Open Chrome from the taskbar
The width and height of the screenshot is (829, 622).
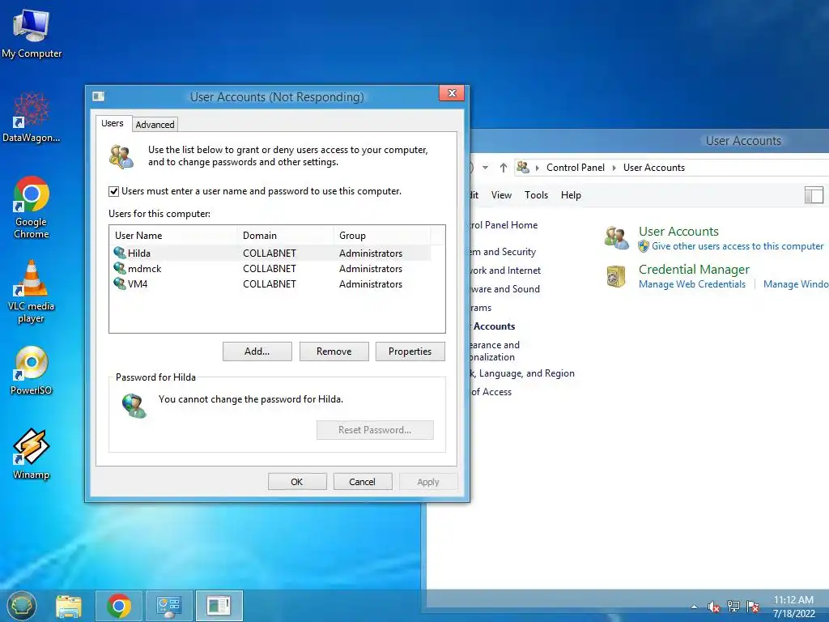(x=119, y=606)
